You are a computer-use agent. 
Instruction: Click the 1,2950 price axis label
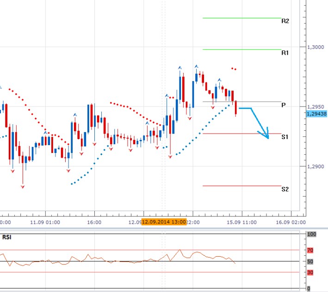pyautogui.click(x=316, y=107)
